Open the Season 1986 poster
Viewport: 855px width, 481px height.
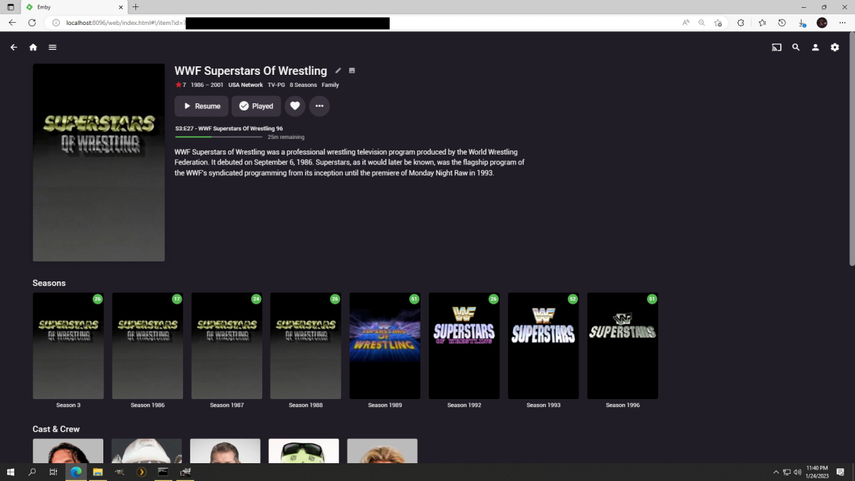(x=147, y=346)
